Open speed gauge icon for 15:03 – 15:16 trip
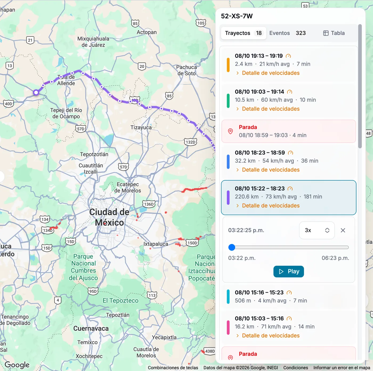 coord(289,319)
